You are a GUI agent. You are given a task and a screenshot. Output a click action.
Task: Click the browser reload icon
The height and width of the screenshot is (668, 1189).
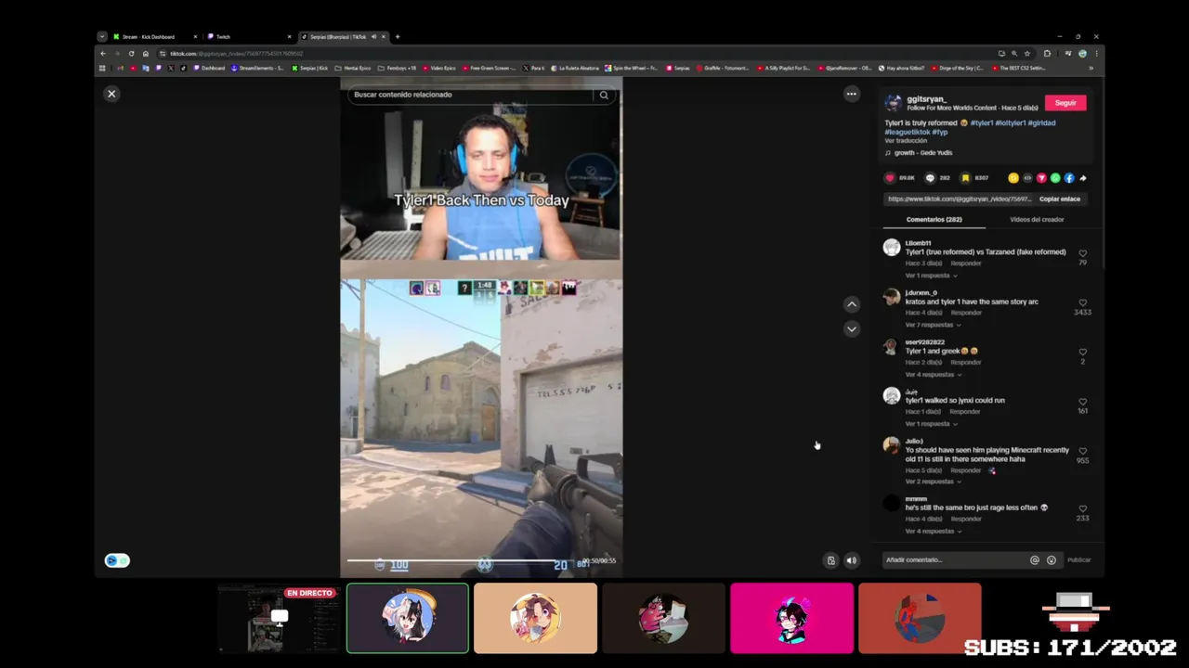[x=131, y=54]
